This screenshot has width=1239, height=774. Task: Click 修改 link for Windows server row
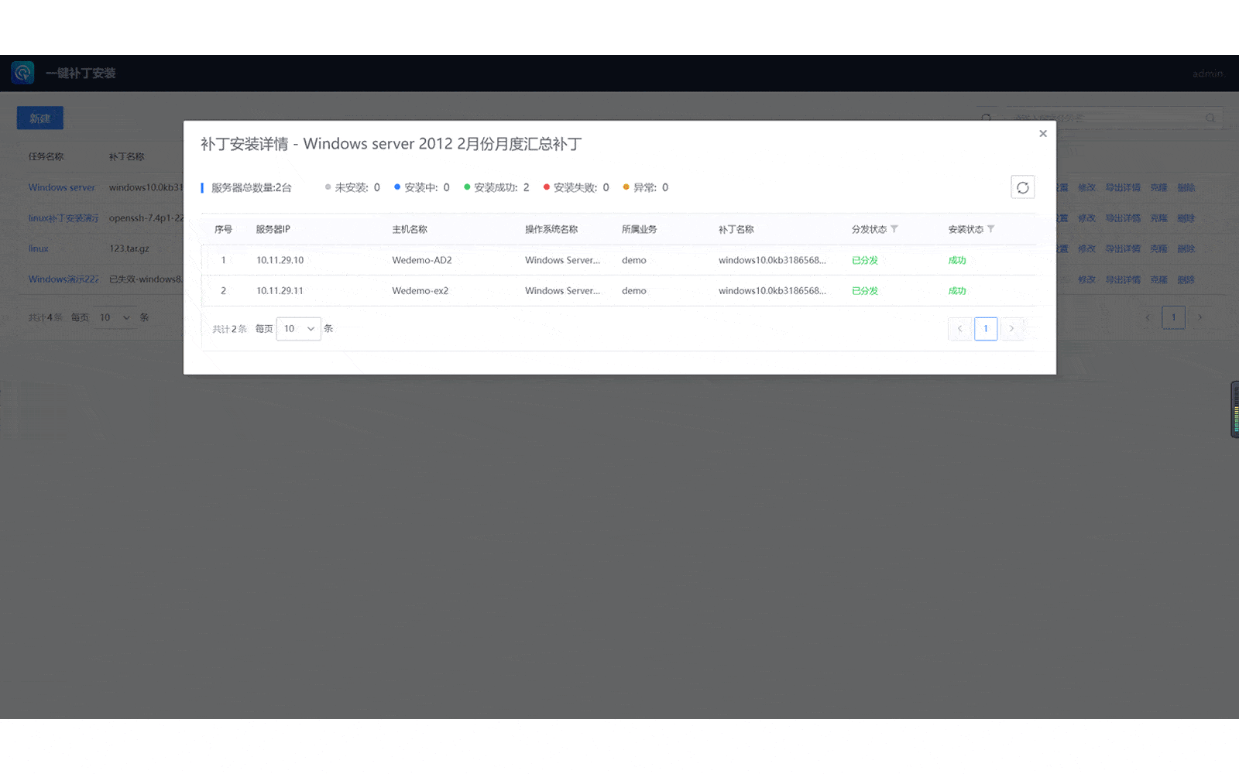[1087, 187]
